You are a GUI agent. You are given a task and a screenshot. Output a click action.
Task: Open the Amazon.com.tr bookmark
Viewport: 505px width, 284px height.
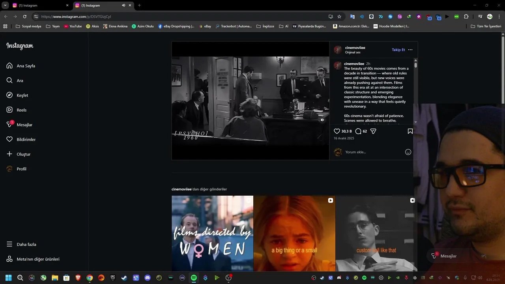point(351,26)
